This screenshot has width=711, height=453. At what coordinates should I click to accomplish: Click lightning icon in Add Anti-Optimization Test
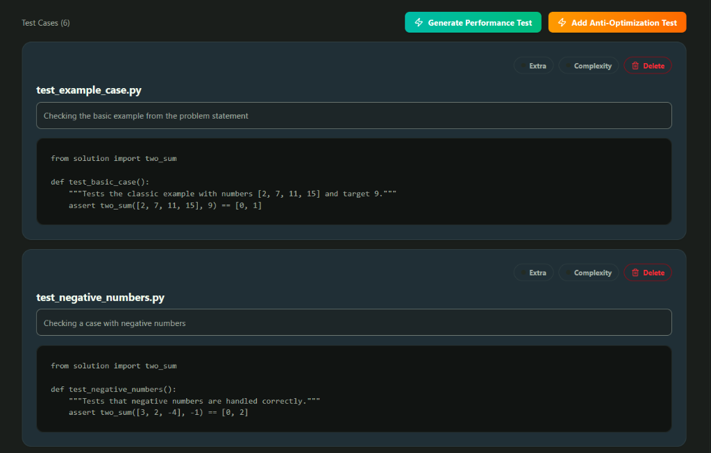pos(562,22)
